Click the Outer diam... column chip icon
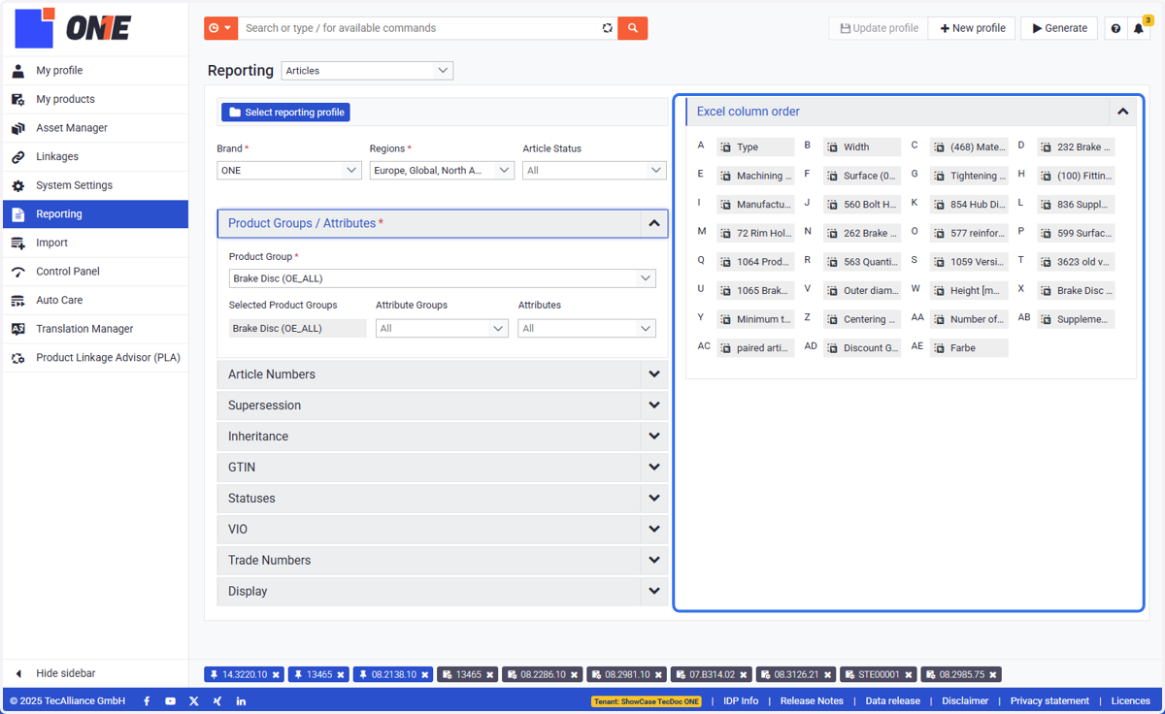1165x714 pixels. [x=832, y=290]
